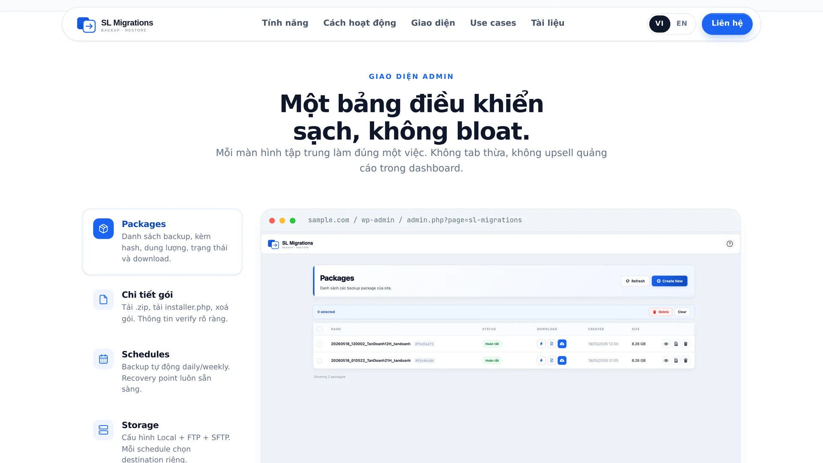Screen dimensions: 823x463
Task: Click the document icon at the end of row 20260518_120002
Action: click(676, 344)
